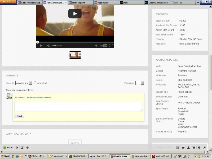The width and height of the screenshot is (212, 159).
Task: Switch the video to fullscreen
Action: 111,46
